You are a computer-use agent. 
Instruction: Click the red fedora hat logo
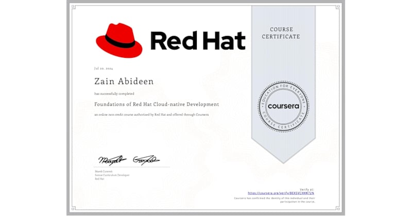click(x=119, y=40)
